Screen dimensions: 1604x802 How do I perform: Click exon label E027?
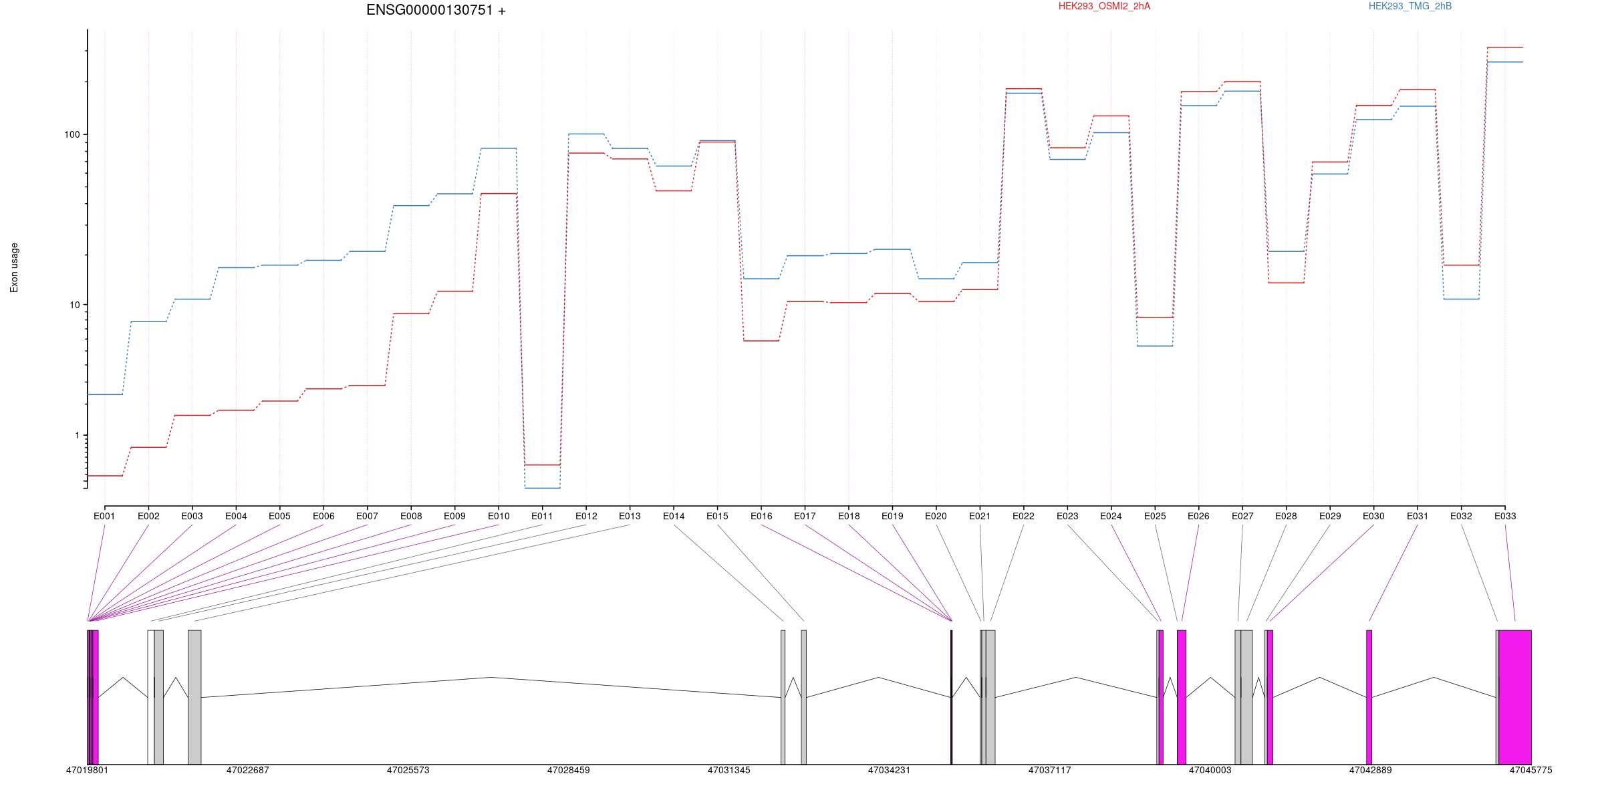tap(1242, 516)
